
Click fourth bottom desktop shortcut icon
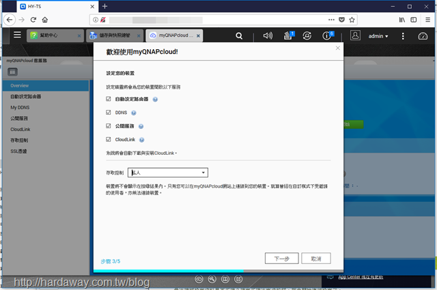click(x=238, y=279)
